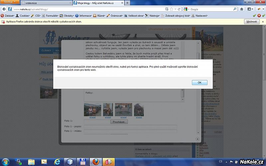Open the Nastavení developer toolbar menu
This screenshot has width=266, height=166.
(x=199, y=16)
